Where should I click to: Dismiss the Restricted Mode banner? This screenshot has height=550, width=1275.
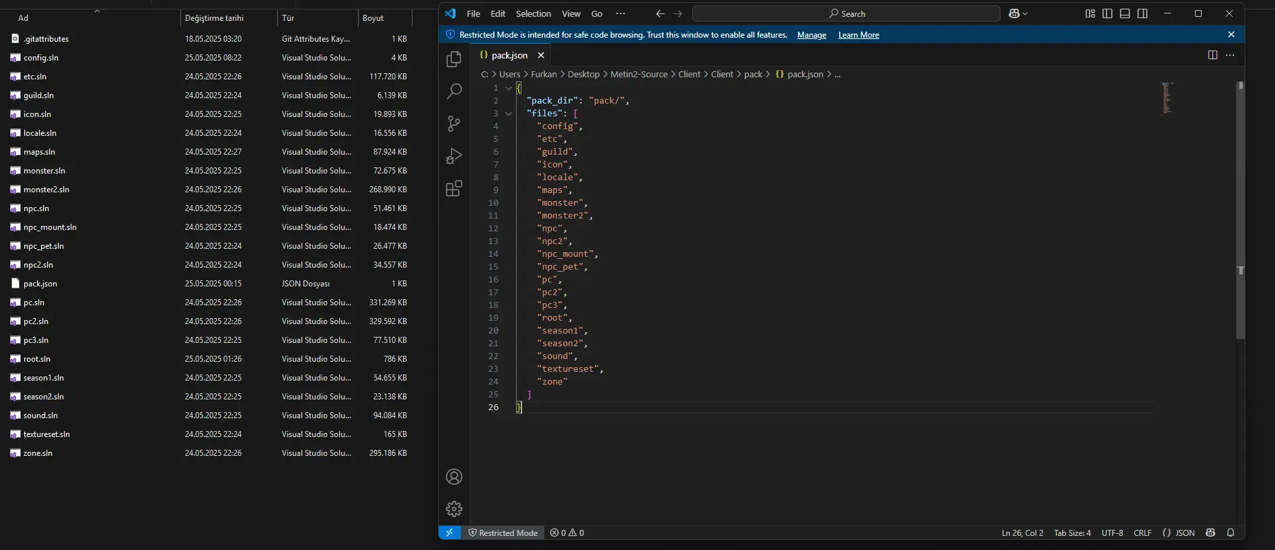coord(1231,34)
